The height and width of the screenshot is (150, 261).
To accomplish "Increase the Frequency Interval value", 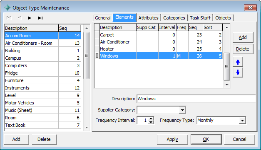I will tap(151, 119).
